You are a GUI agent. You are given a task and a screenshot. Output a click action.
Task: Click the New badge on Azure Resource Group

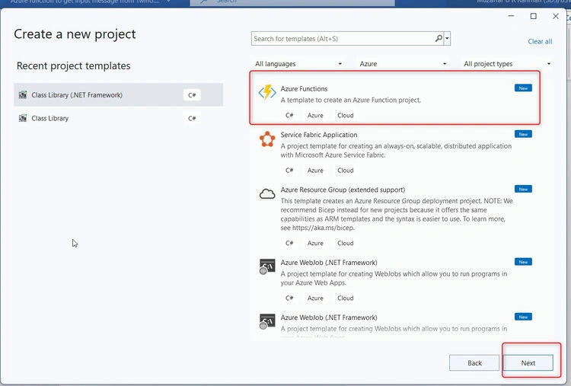tap(523, 189)
